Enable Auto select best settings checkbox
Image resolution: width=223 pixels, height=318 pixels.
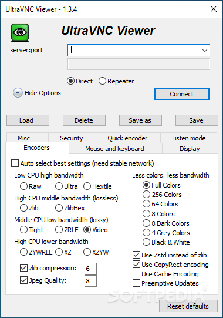click(x=15, y=163)
